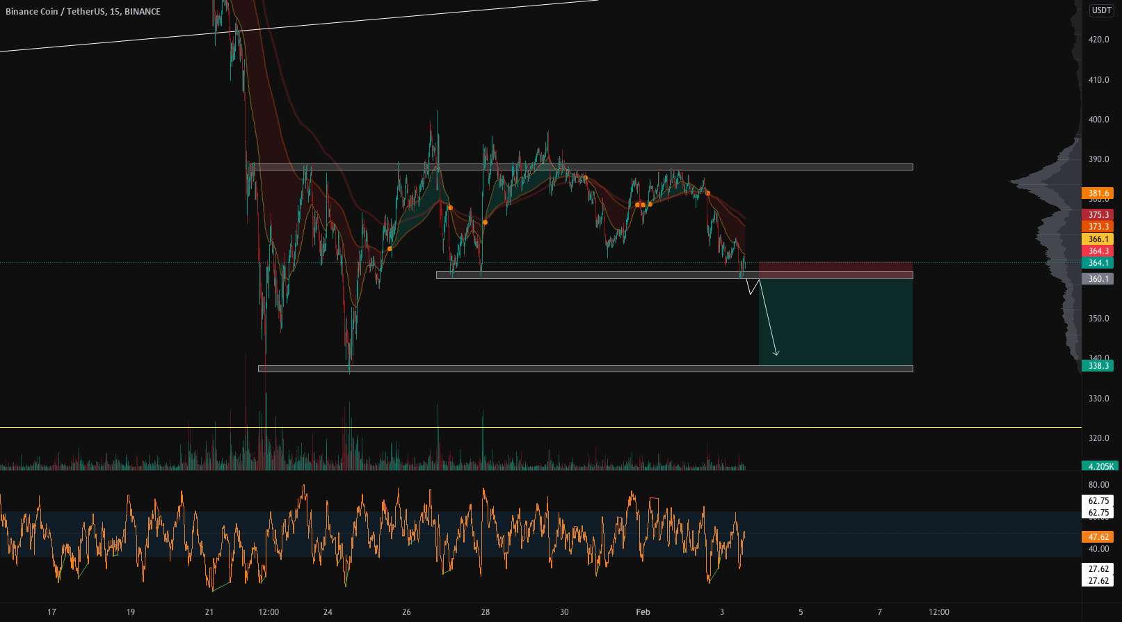Image resolution: width=1122 pixels, height=622 pixels.
Task: Select the grey 360.1 price tag
Action: [1098, 279]
